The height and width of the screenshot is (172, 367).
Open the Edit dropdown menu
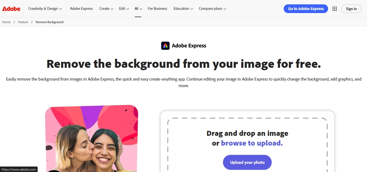[124, 8]
